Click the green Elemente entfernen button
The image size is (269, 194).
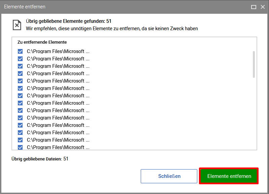pos(229,176)
